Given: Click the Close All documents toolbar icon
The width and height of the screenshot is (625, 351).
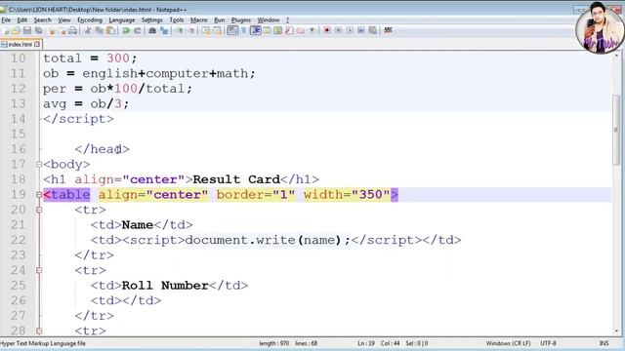Looking at the screenshot, I should [62, 30].
